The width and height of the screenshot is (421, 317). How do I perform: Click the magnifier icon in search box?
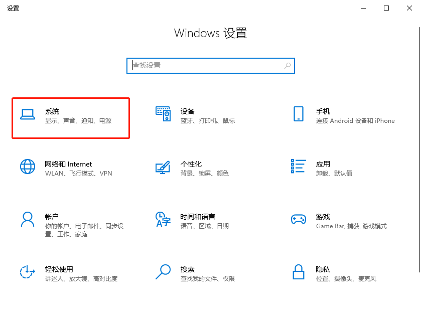[287, 66]
